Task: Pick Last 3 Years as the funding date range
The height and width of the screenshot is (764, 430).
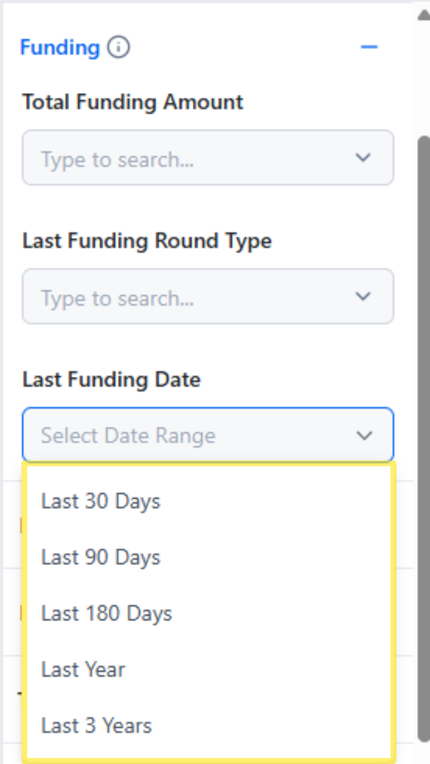Action: click(96, 726)
